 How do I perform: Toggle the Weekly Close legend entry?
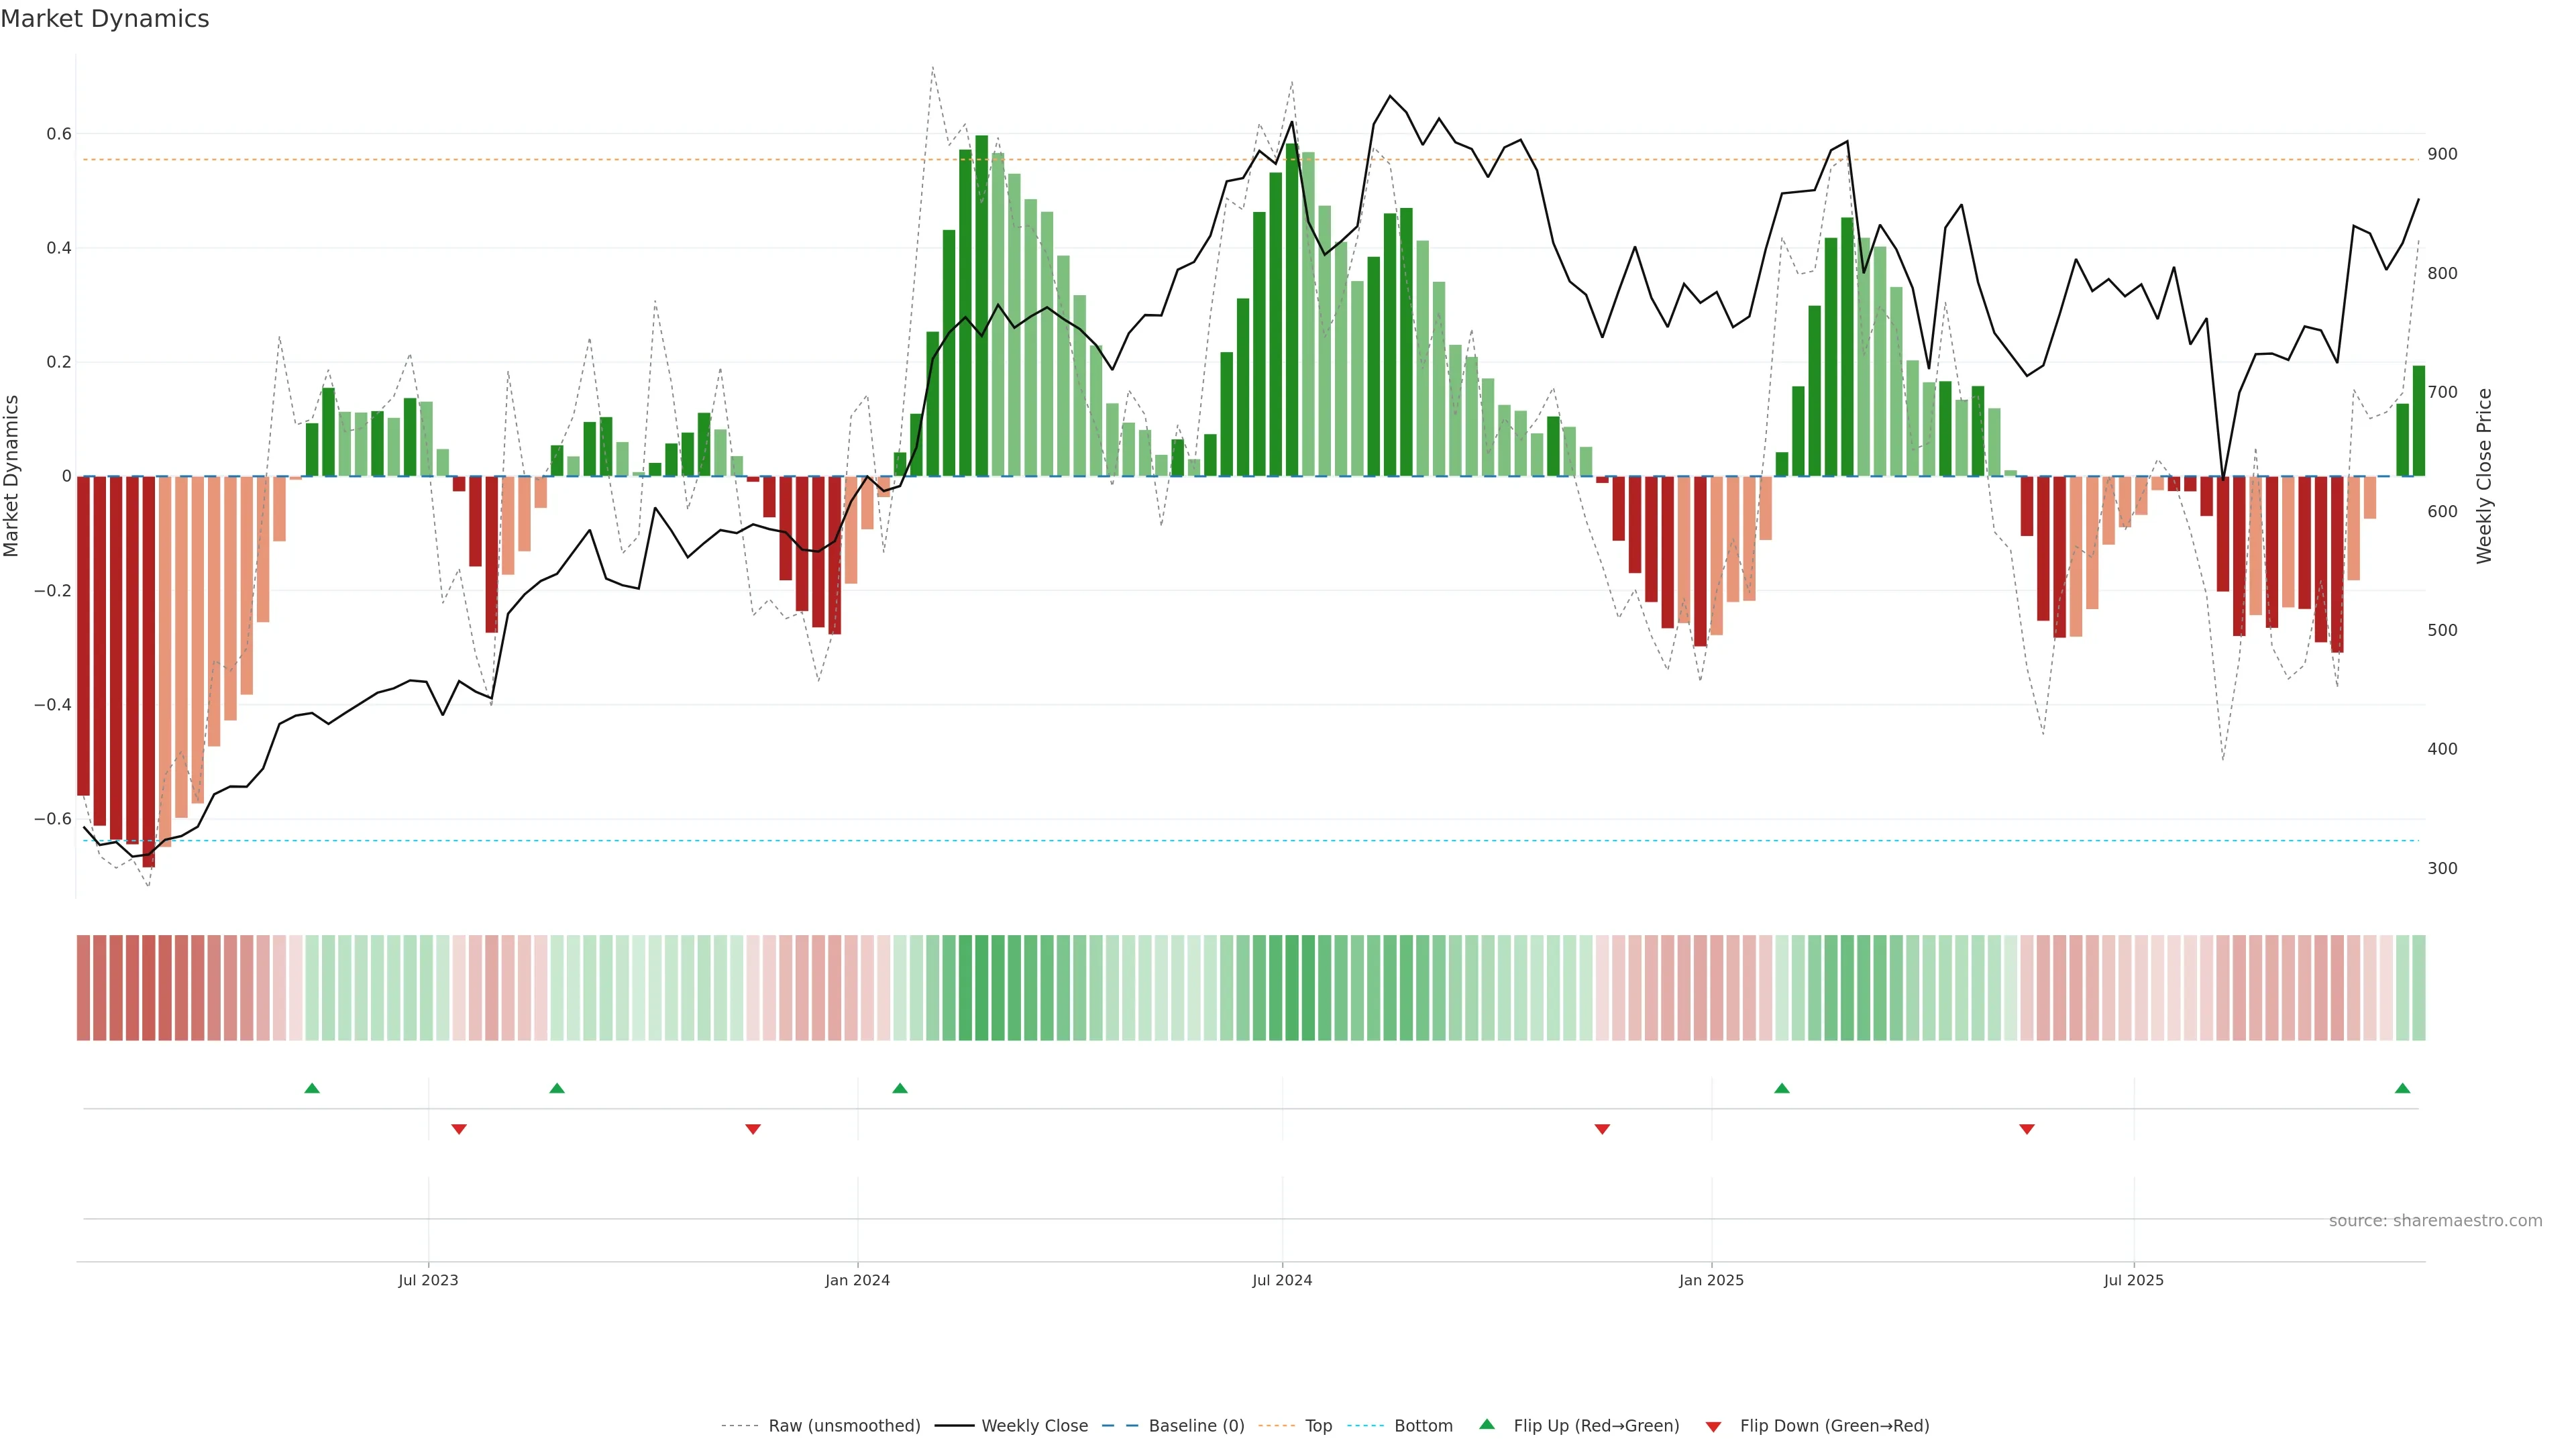[x=1034, y=1426]
